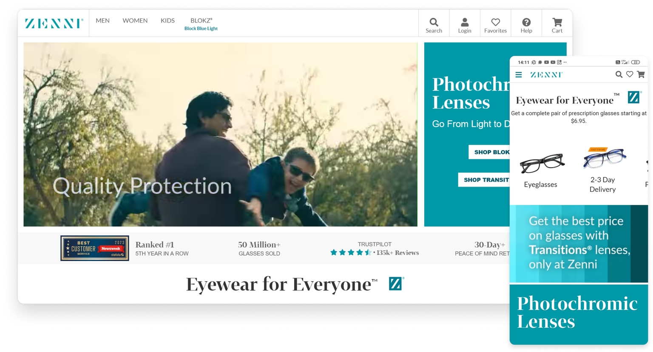Image resolution: width=653 pixels, height=352 pixels.
Task: Open shopping cart in mobile header
Action: click(x=641, y=74)
